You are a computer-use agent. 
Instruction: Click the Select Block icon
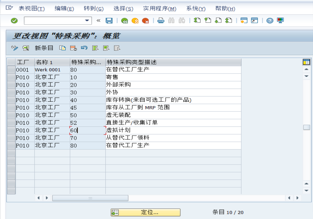pyautogui.click(x=106, y=48)
